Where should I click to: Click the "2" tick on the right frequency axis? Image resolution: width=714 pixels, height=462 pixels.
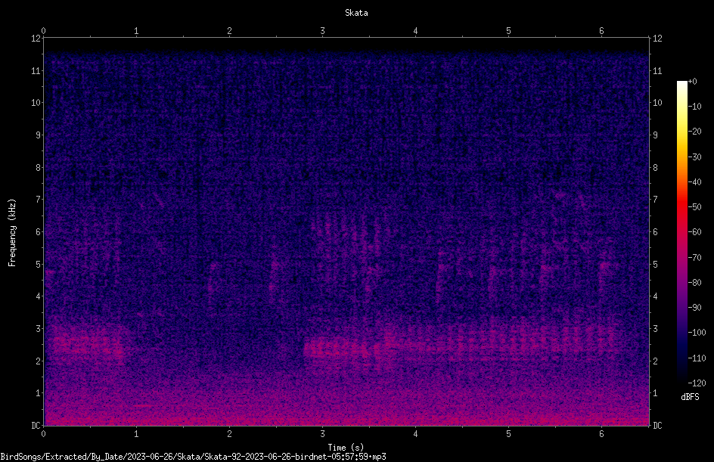[655, 361]
